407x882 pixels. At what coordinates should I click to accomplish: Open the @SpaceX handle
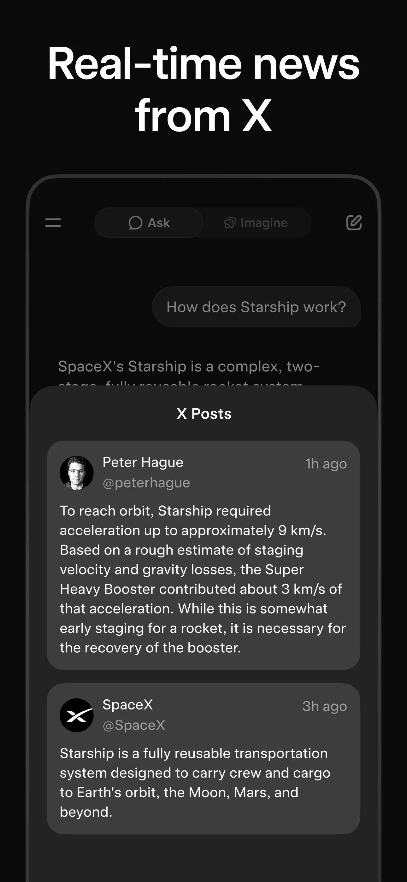point(134,725)
